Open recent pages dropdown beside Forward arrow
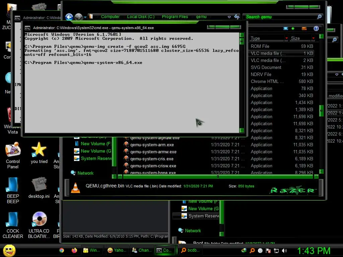 [85, 17]
